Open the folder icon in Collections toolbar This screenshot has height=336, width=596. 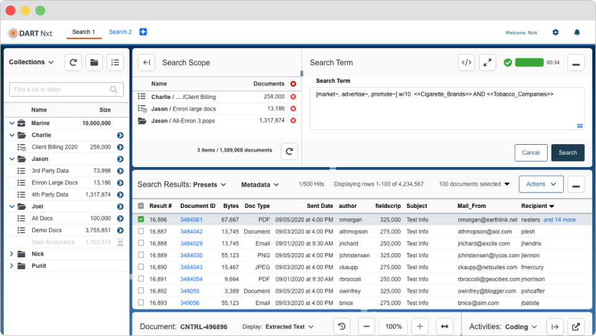(x=94, y=62)
